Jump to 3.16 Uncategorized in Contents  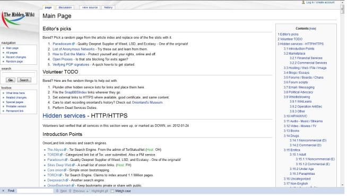coord(297,178)
